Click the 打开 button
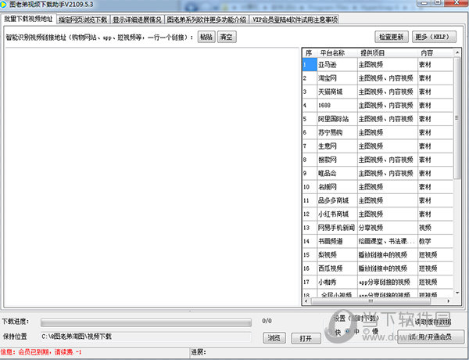This screenshot has height=360, width=469. (306, 338)
